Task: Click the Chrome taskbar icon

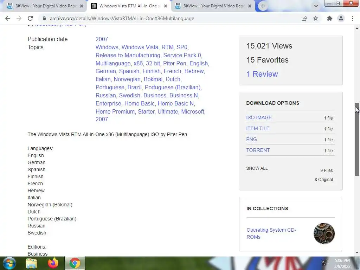Action: [x=75, y=263]
